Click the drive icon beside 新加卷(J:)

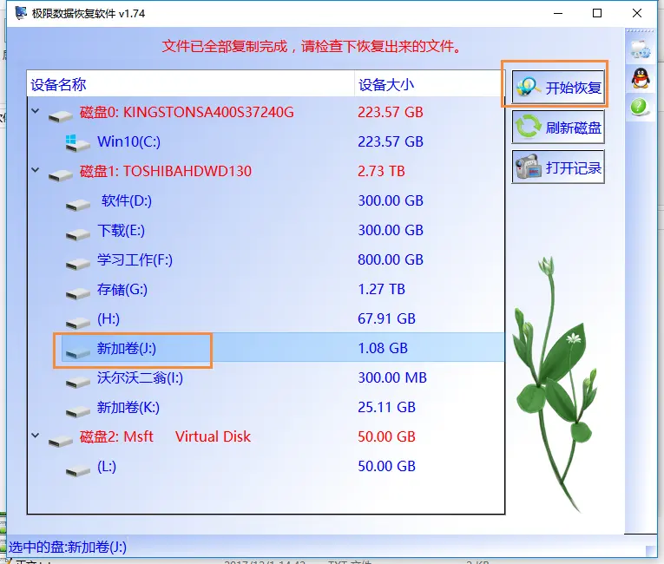(x=78, y=352)
